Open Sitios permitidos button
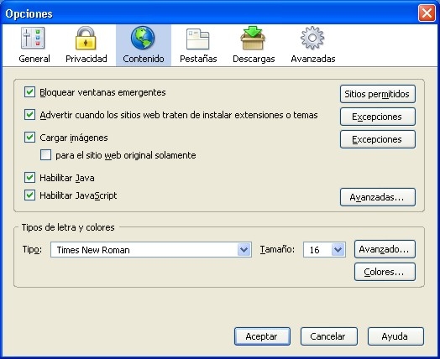This screenshot has width=440, height=359. tap(378, 94)
